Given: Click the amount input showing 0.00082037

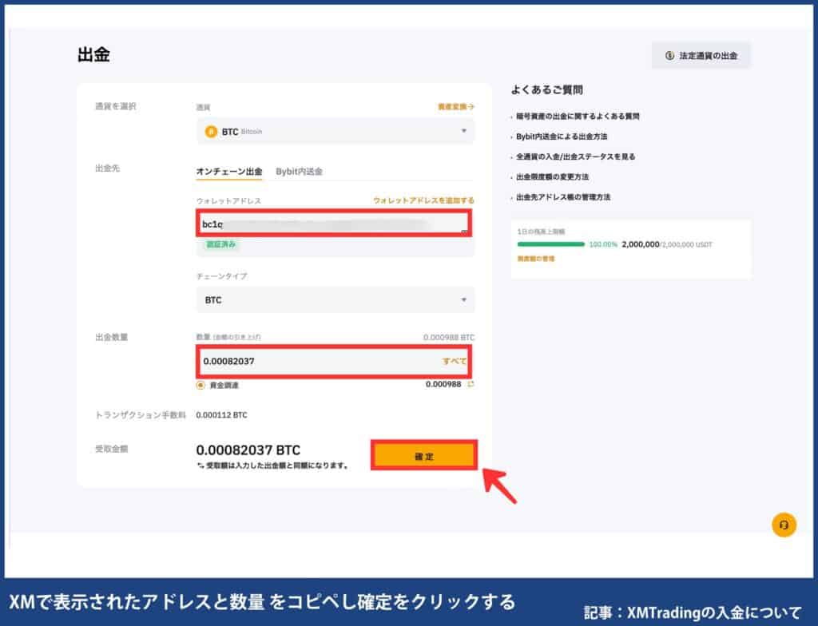Looking at the screenshot, I should [334, 361].
